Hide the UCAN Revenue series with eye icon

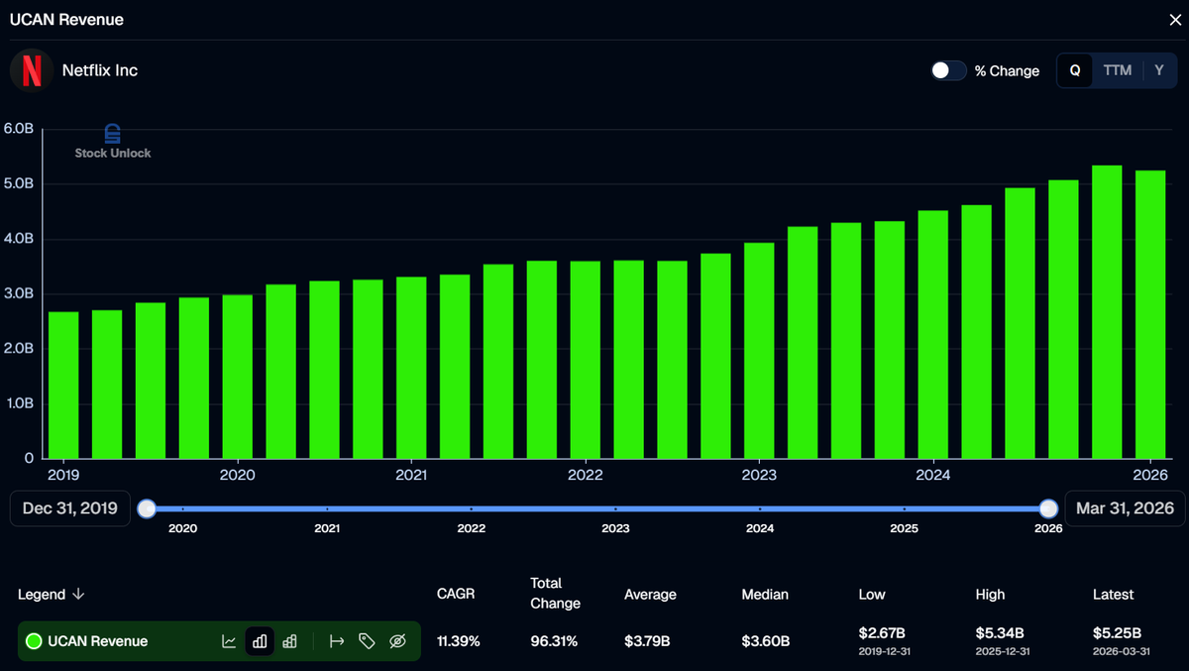[397, 641]
